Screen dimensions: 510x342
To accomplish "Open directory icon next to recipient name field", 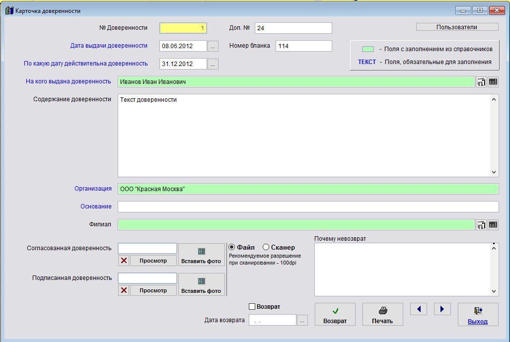I will point(481,82).
